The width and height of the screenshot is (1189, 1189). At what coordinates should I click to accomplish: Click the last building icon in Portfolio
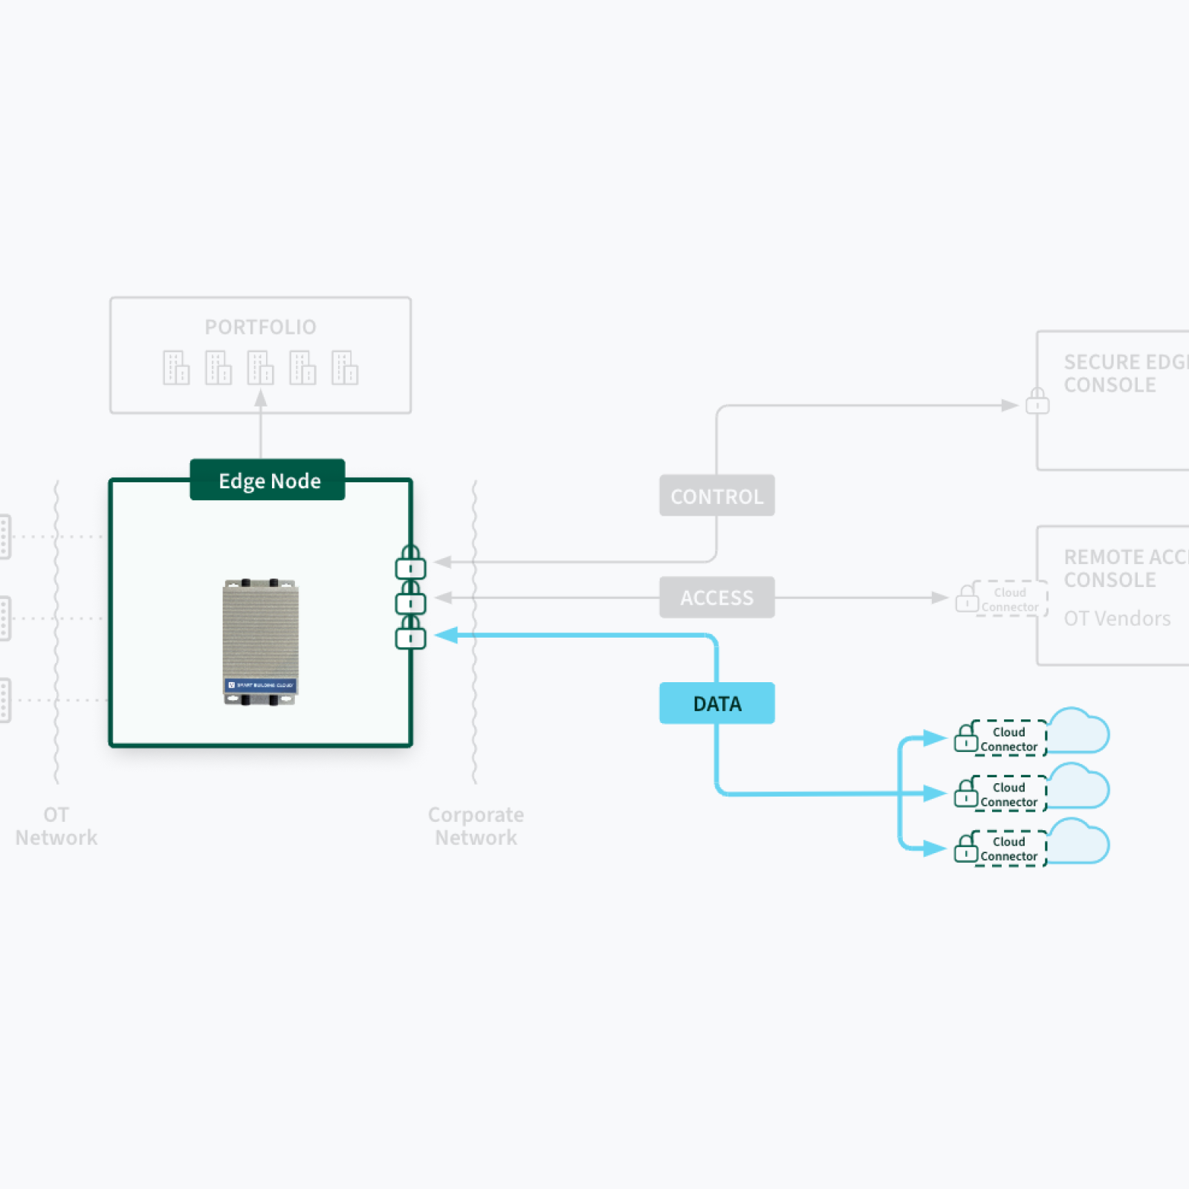(345, 368)
